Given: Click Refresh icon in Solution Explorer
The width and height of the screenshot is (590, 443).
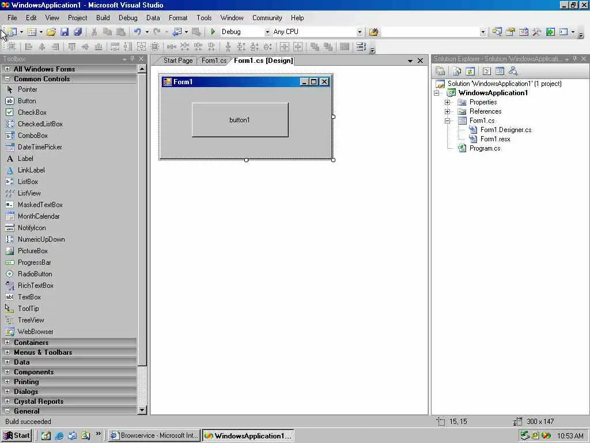Looking at the screenshot, I should (x=470, y=71).
